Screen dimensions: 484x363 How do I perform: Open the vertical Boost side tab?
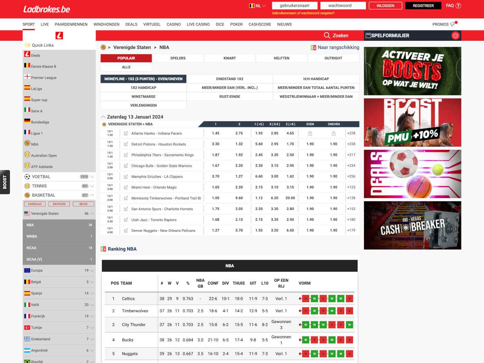(x=5, y=182)
